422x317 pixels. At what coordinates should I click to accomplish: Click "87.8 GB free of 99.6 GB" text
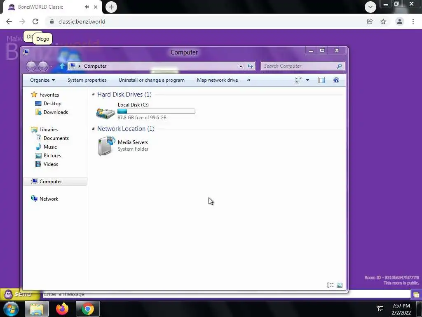(142, 118)
